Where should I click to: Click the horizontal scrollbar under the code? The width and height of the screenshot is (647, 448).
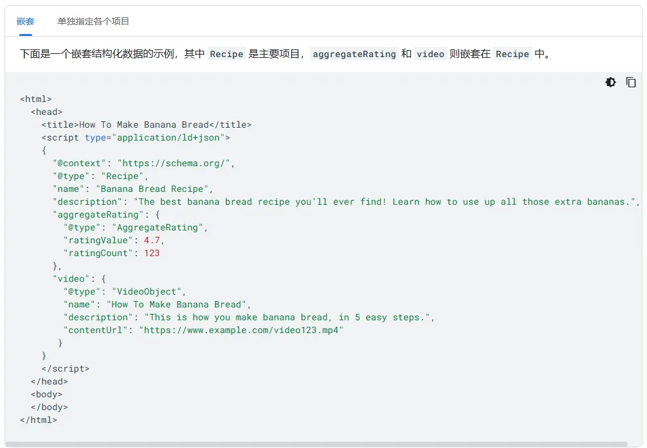(x=317, y=444)
